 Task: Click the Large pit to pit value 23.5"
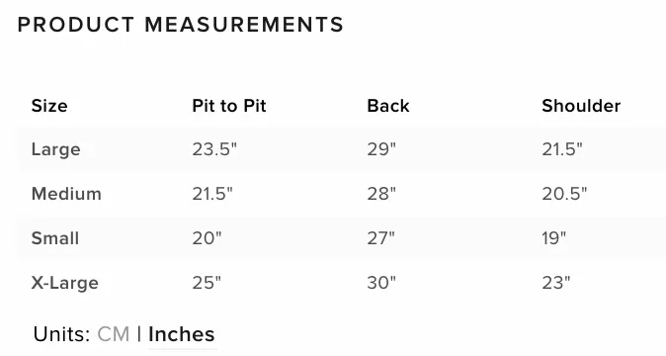pyautogui.click(x=214, y=149)
